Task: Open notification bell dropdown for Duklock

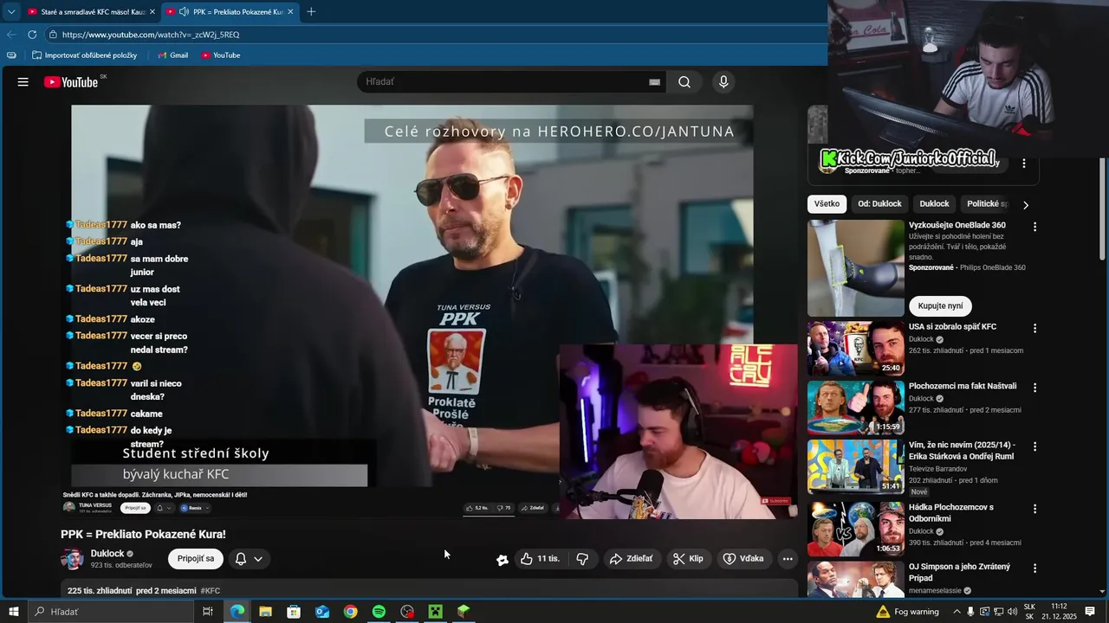Action: [x=249, y=559]
